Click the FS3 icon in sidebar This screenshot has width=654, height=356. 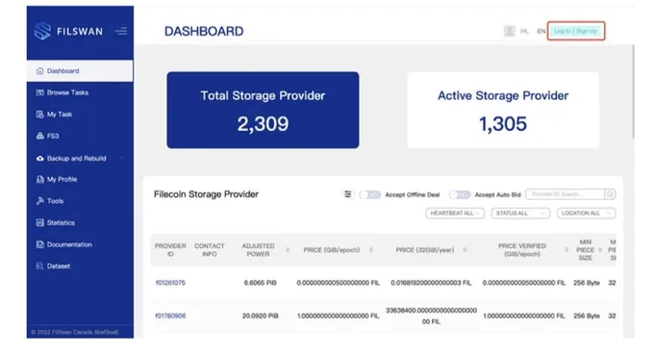coord(40,136)
